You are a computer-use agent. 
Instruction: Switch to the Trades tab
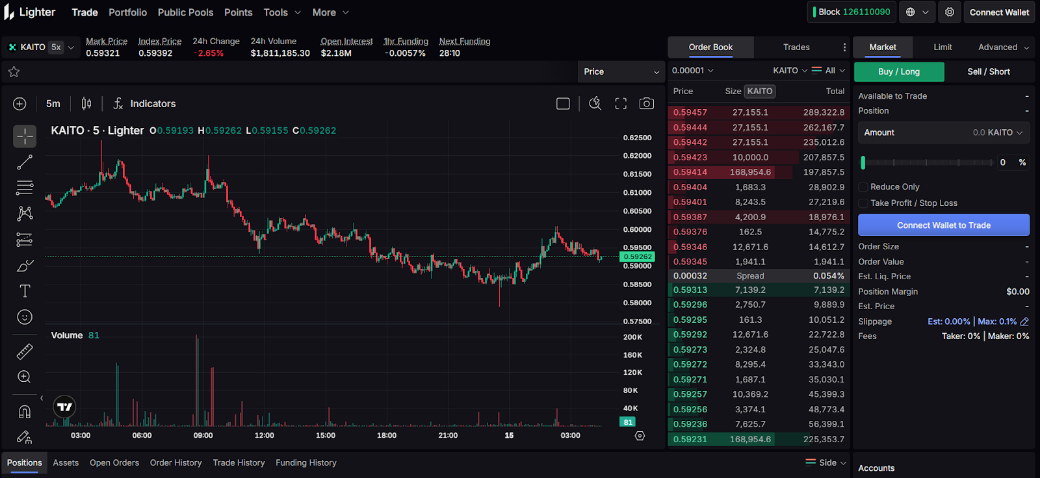[x=796, y=47]
